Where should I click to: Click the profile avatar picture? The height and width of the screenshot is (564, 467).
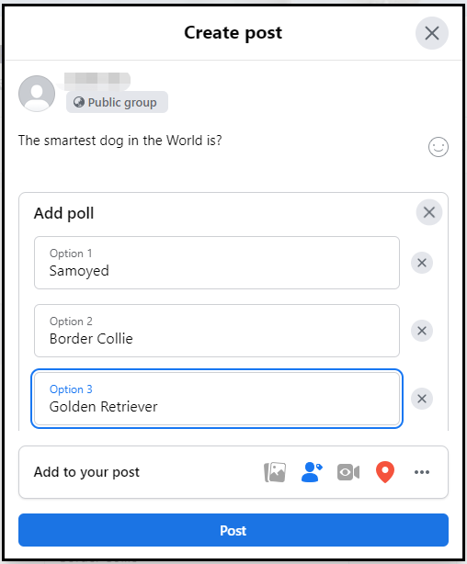[x=37, y=94]
